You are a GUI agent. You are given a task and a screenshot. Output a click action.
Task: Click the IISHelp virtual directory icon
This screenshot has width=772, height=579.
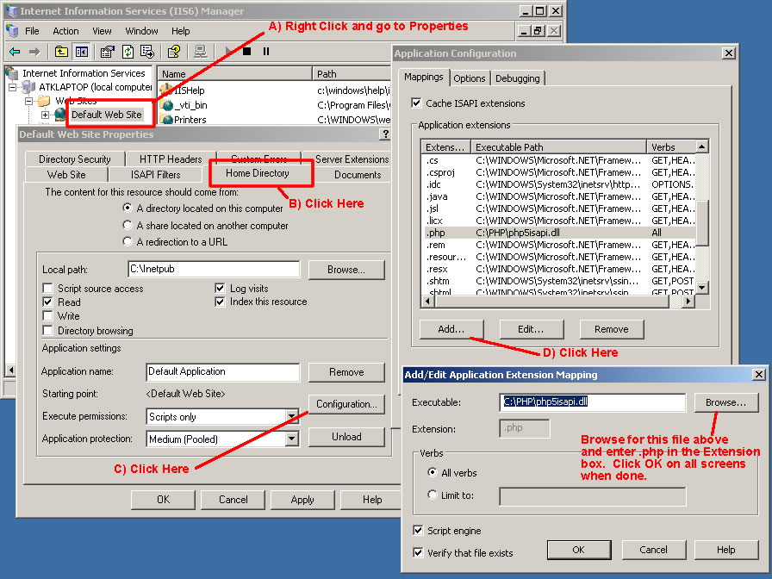tap(166, 90)
